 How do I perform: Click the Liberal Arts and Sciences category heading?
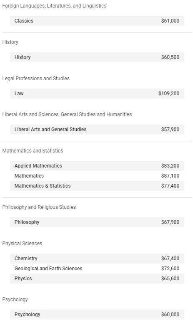coord(67,114)
